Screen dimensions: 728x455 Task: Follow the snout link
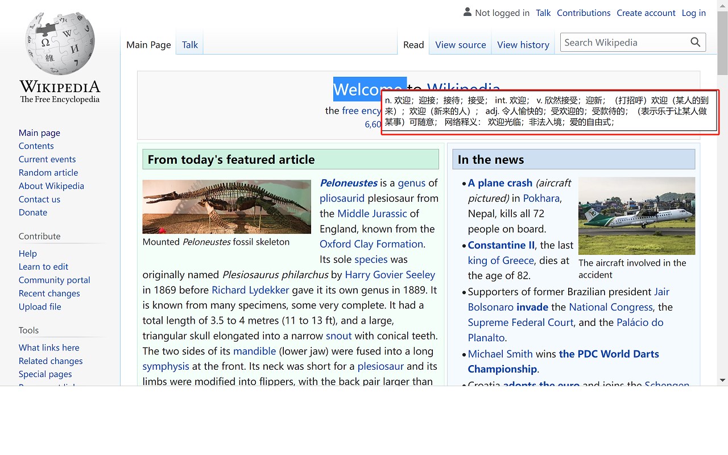click(338, 336)
